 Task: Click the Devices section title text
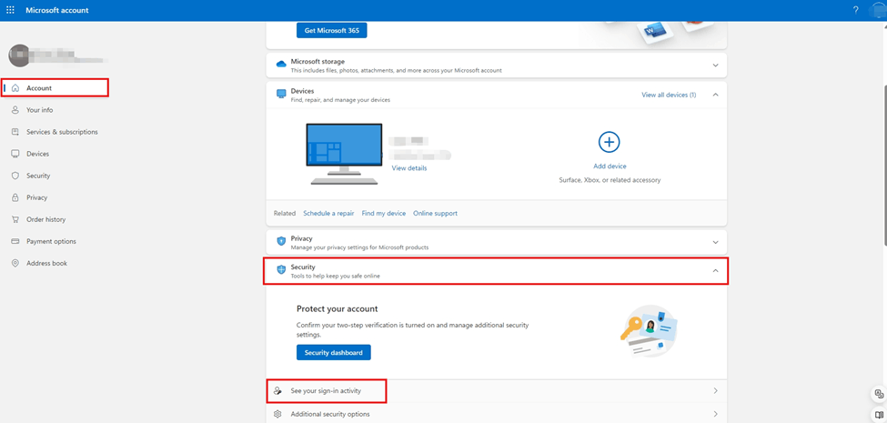point(303,90)
